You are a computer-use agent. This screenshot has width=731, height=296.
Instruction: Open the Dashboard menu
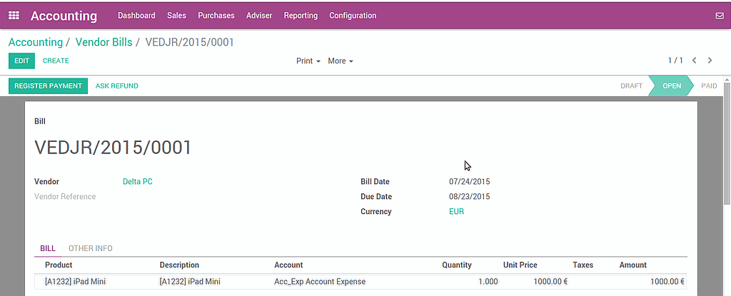coord(136,15)
